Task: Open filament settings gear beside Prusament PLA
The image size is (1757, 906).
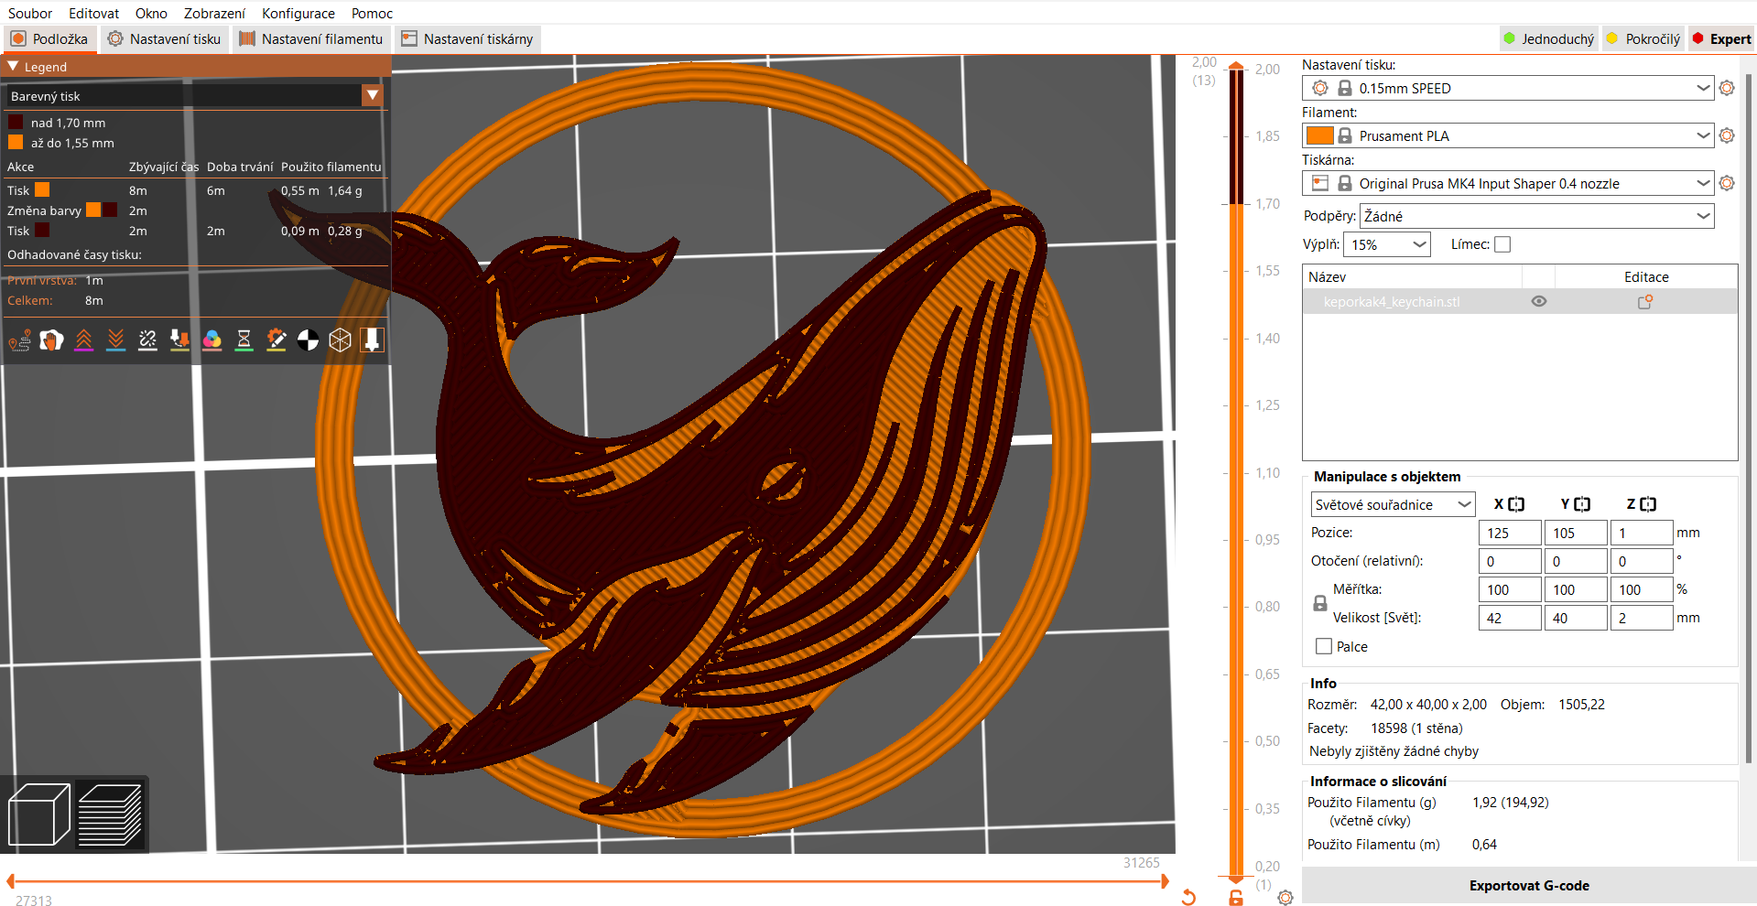Action: [x=1727, y=135]
